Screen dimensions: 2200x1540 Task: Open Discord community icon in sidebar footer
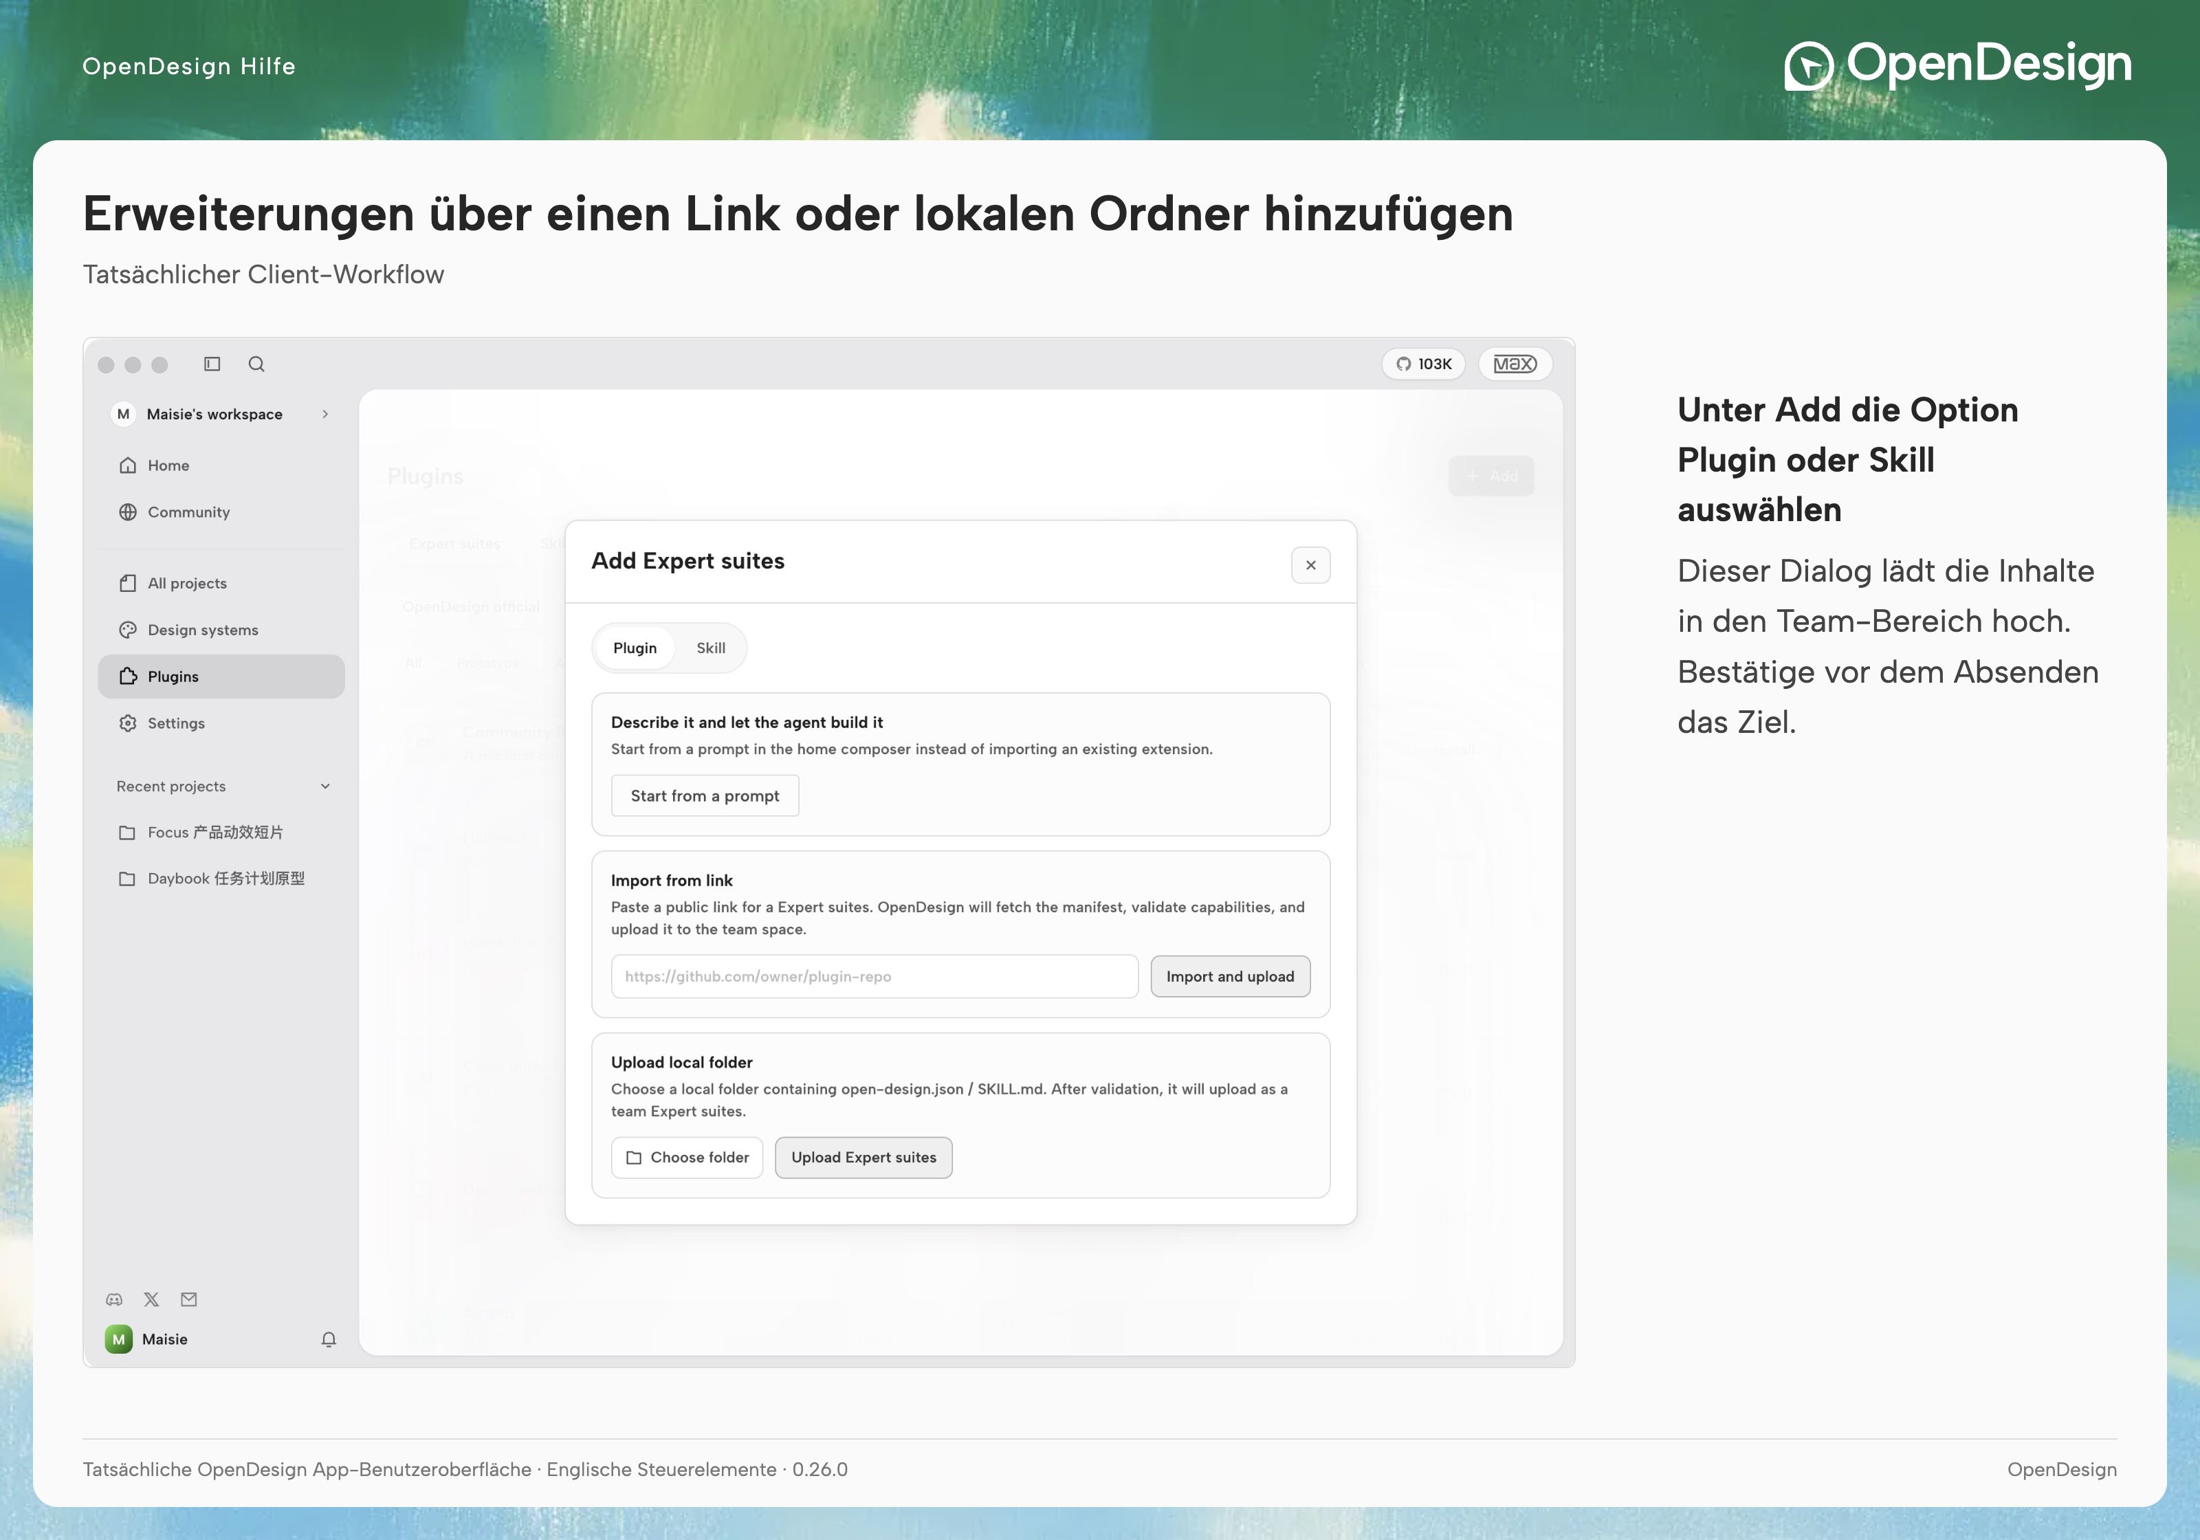click(x=114, y=1299)
